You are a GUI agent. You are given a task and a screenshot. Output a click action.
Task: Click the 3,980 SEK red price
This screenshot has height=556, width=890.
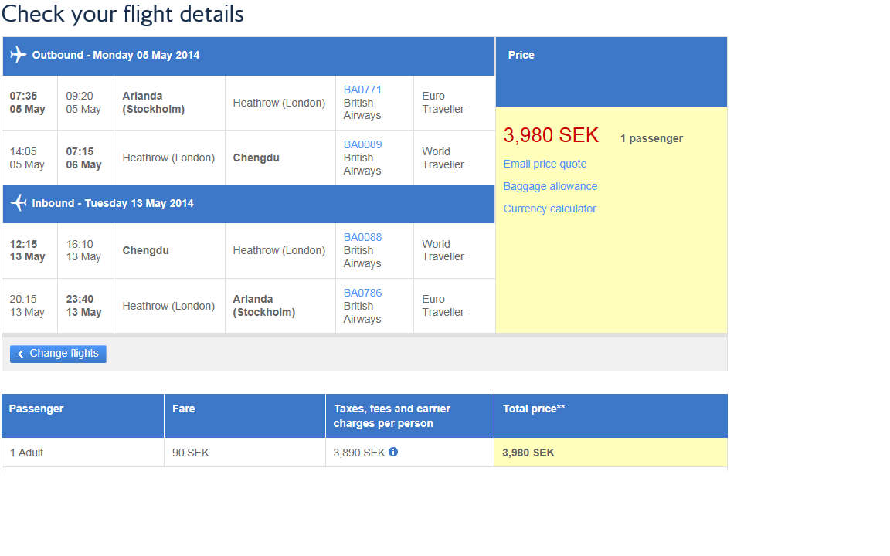551,135
